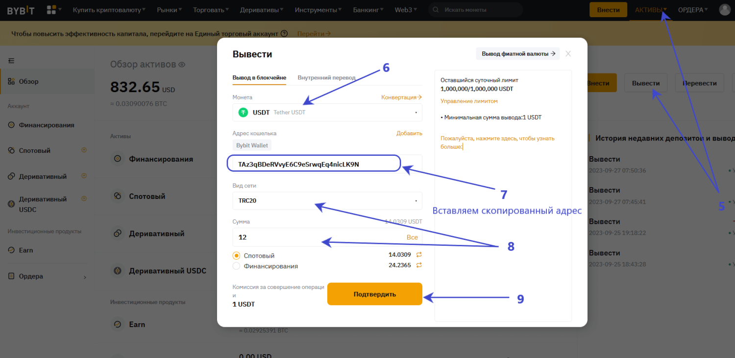The height and width of the screenshot is (358, 735).
Task: Click the Искать монеты search field
Action: point(475,10)
